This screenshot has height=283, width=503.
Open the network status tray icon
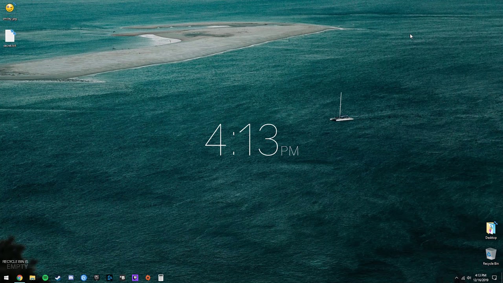click(x=463, y=278)
